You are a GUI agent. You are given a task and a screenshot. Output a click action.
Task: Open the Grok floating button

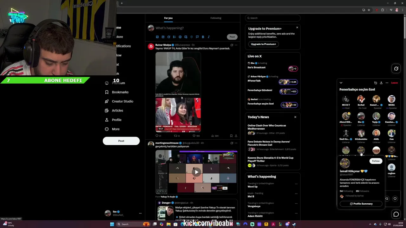[396, 68]
